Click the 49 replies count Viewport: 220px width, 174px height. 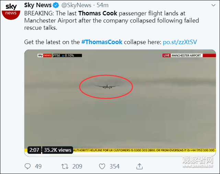coord(38,166)
